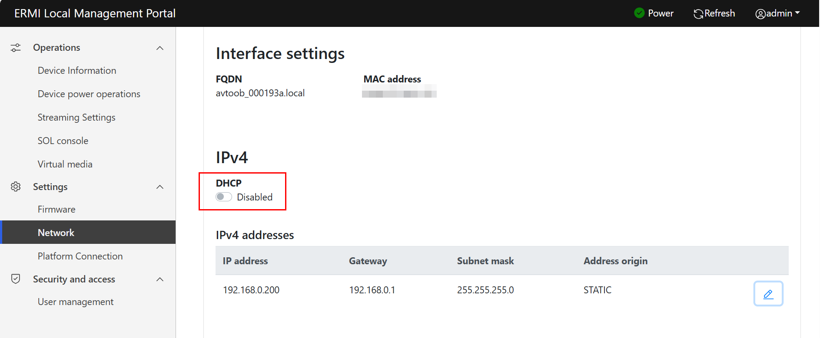Open the admin dropdown caret
This screenshot has height=338, width=820.
[797, 13]
